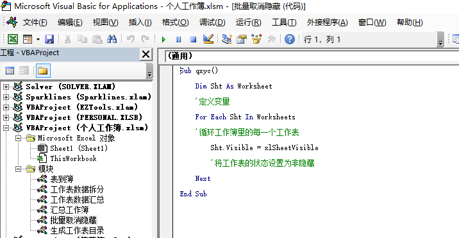The width and height of the screenshot is (459, 238).
Task: Select the 生成工作表目录 module
Action: (x=77, y=230)
